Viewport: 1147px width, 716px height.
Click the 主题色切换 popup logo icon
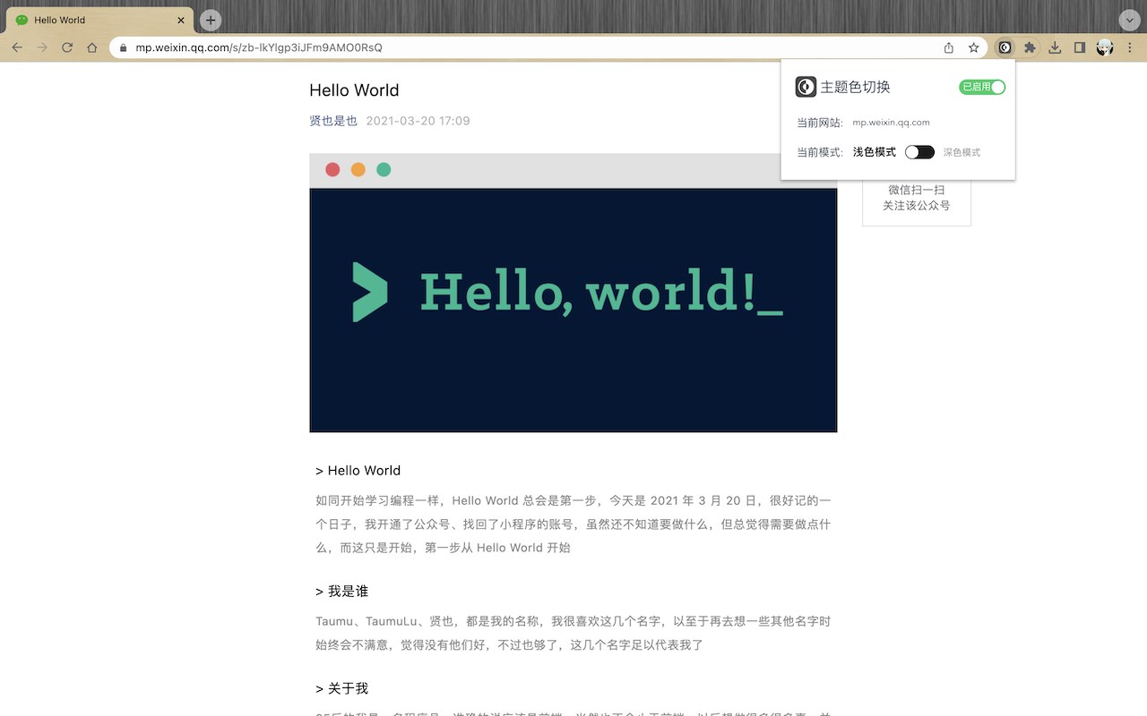806,87
